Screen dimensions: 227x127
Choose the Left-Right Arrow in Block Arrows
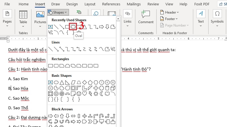(x=73, y=116)
